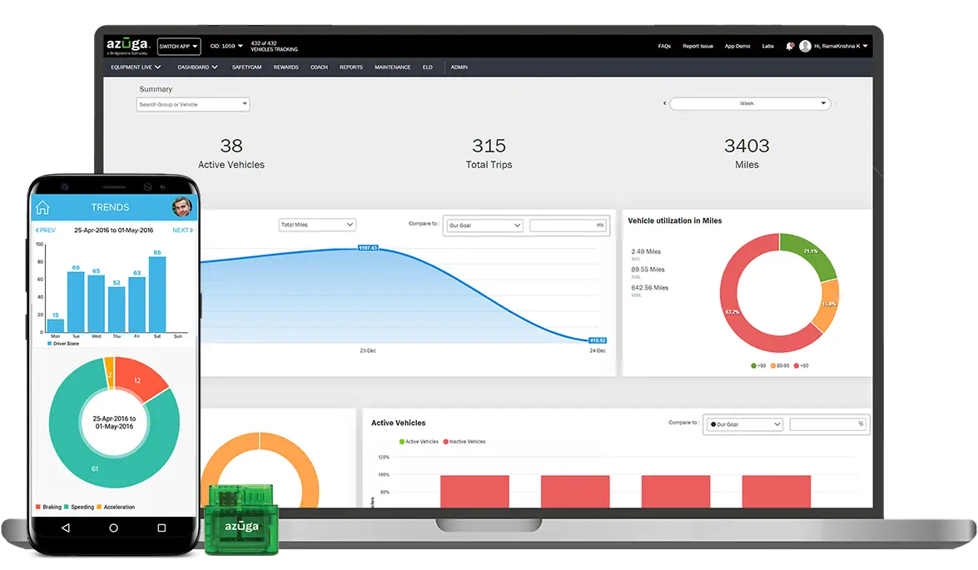Click the user avatar next to Hi, RamaKrishna K
978x570 pixels.
(805, 46)
